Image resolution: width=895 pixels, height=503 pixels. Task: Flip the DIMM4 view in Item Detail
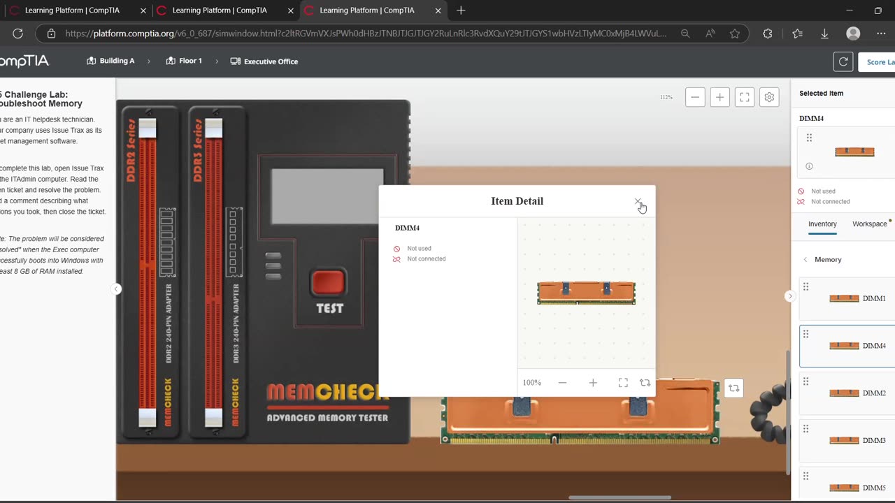tap(645, 383)
